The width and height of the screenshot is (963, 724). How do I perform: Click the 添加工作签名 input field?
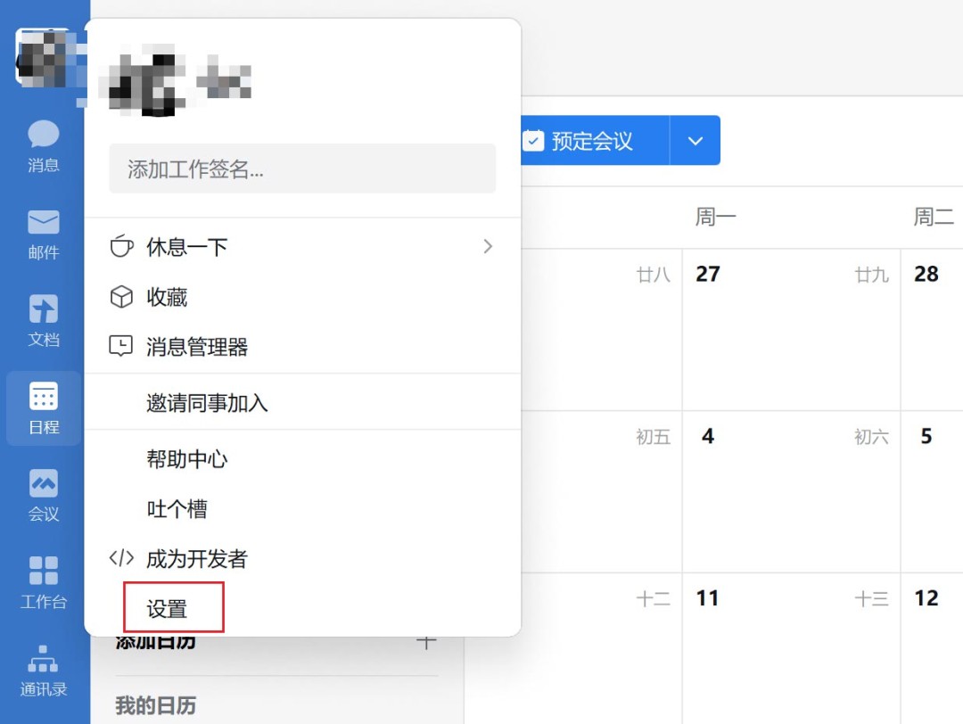coord(302,169)
